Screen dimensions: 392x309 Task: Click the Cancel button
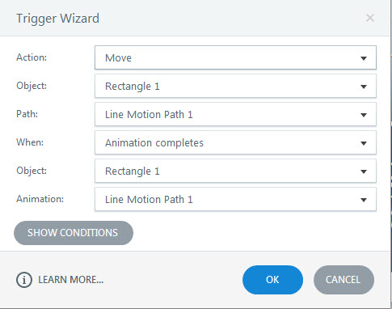point(344,280)
